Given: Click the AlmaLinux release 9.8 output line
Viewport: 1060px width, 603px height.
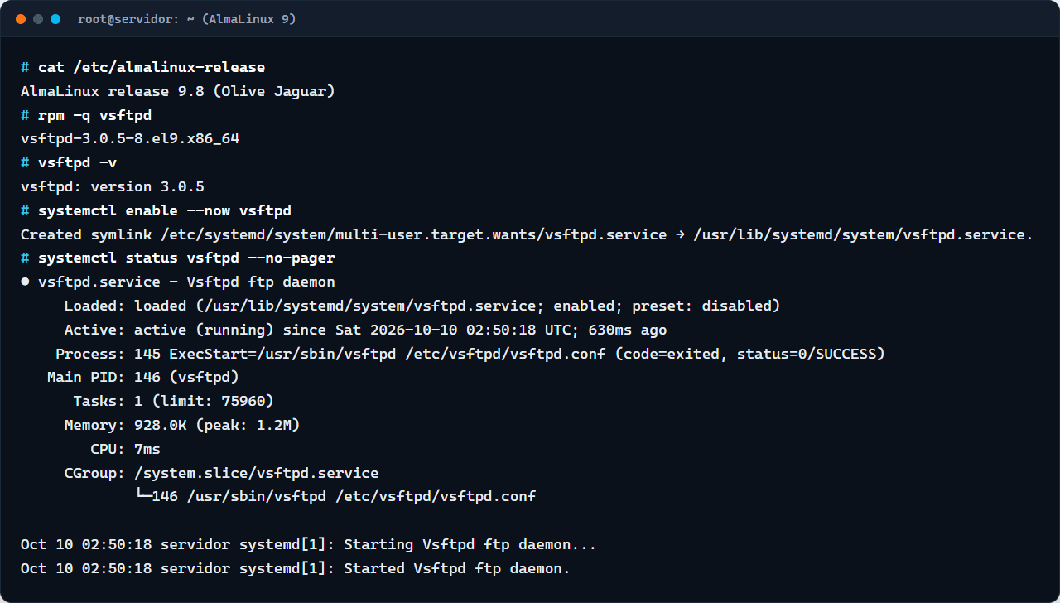Looking at the screenshot, I should (178, 91).
